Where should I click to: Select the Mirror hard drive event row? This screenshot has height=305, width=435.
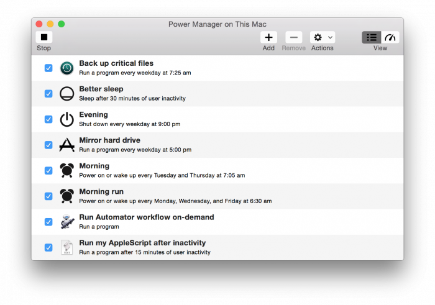(x=249, y=145)
